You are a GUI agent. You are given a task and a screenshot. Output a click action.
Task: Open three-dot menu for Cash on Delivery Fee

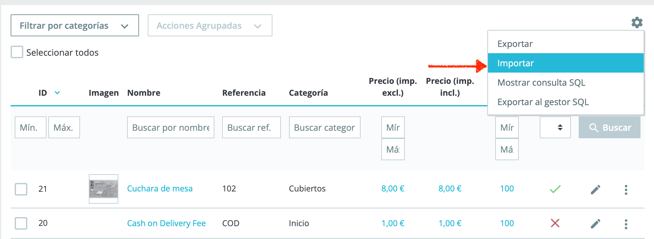(x=626, y=224)
